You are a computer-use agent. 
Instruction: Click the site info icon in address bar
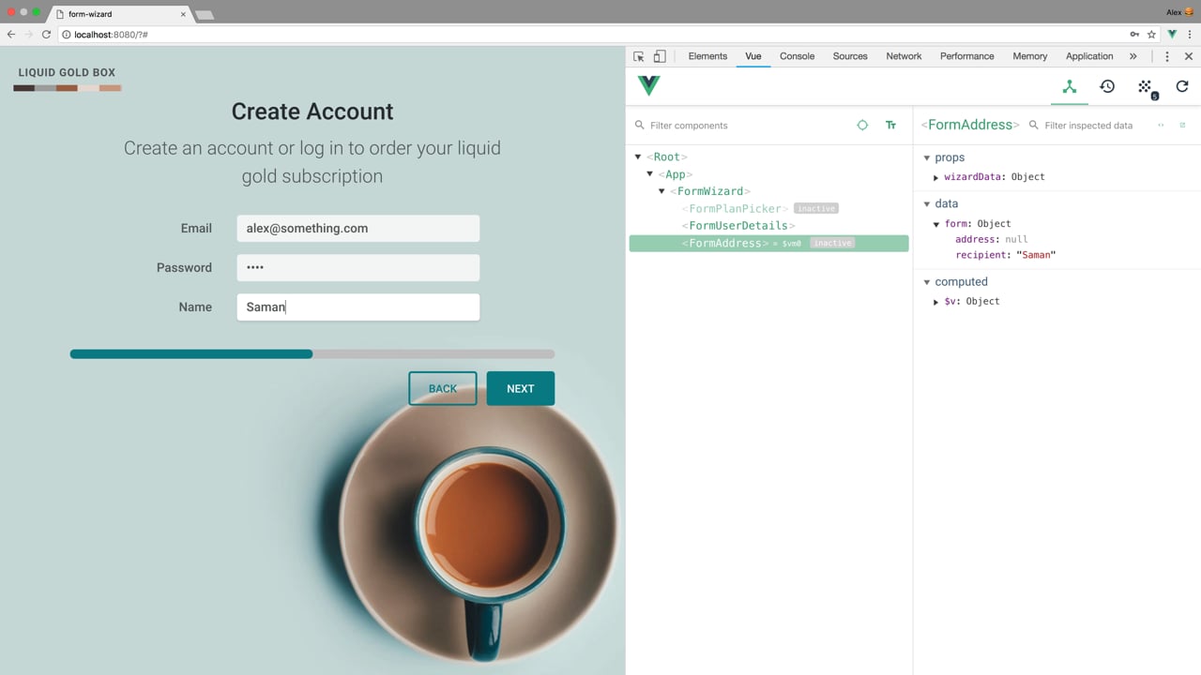(66, 34)
